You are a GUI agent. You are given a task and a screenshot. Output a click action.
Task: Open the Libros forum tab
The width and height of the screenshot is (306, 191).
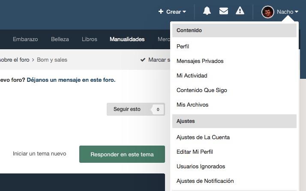click(x=90, y=39)
